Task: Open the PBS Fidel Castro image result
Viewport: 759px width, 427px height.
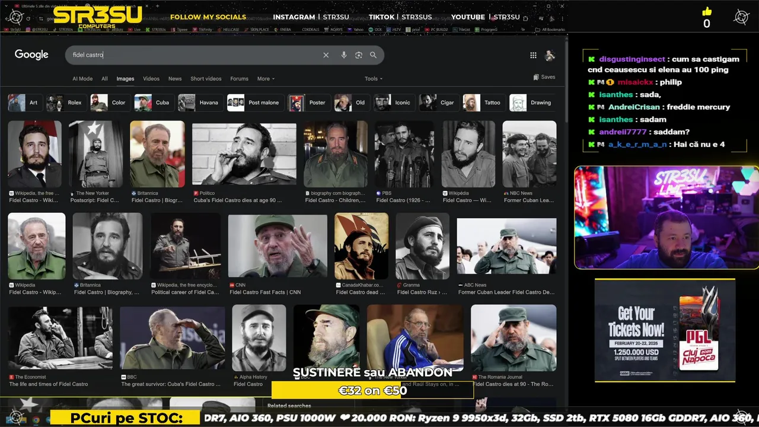Action: (404, 154)
